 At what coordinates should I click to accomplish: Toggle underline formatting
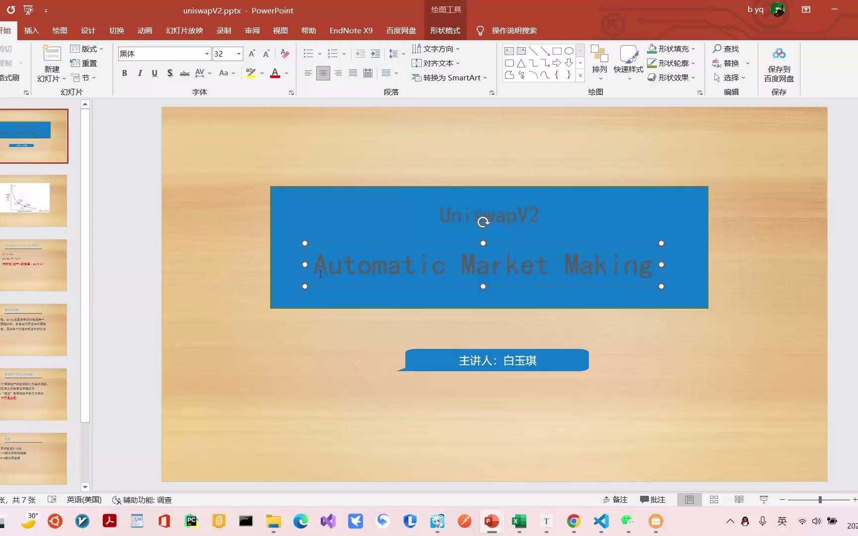click(x=154, y=73)
